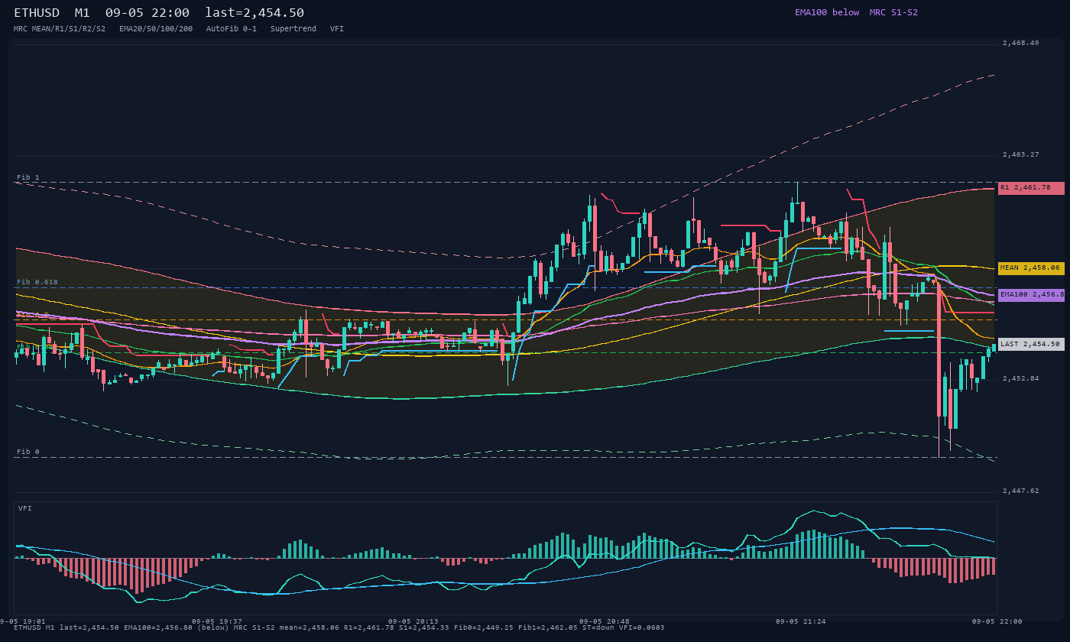
Task: Click the purple EMA100 price tag
Action: [1031, 295]
